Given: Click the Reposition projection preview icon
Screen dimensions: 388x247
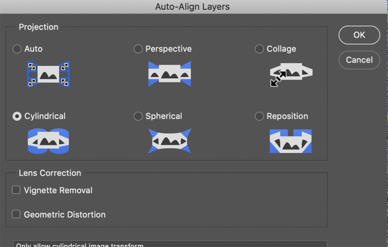Looking at the screenshot, I should [x=291, y=141].
